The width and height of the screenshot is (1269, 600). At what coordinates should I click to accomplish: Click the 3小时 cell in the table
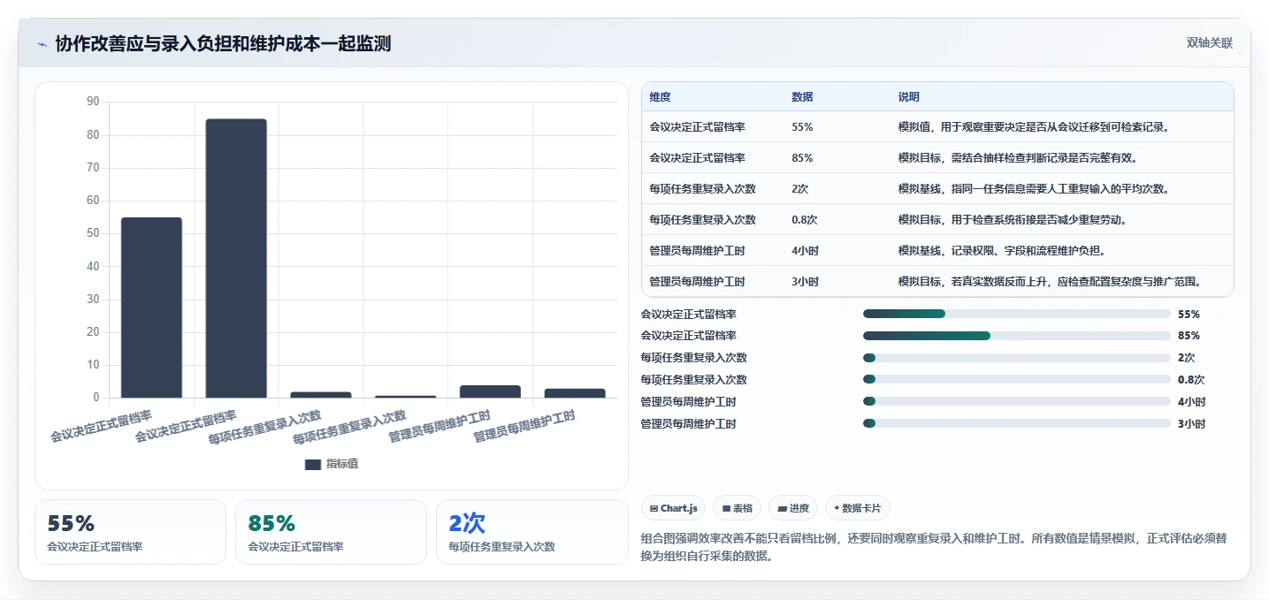pos(805,282)
